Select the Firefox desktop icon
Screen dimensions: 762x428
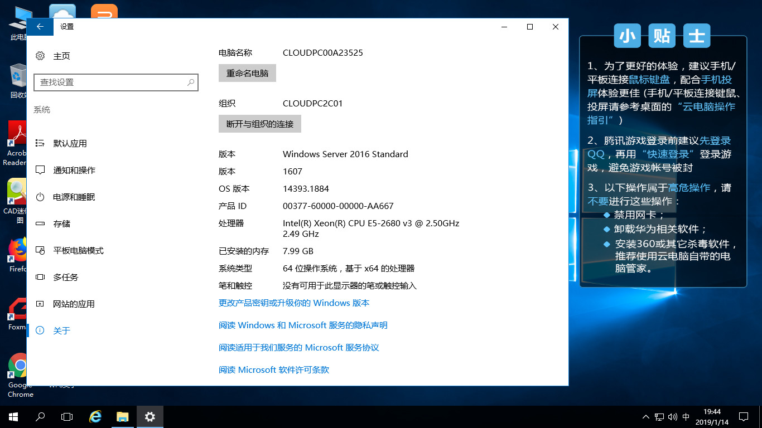18,256
